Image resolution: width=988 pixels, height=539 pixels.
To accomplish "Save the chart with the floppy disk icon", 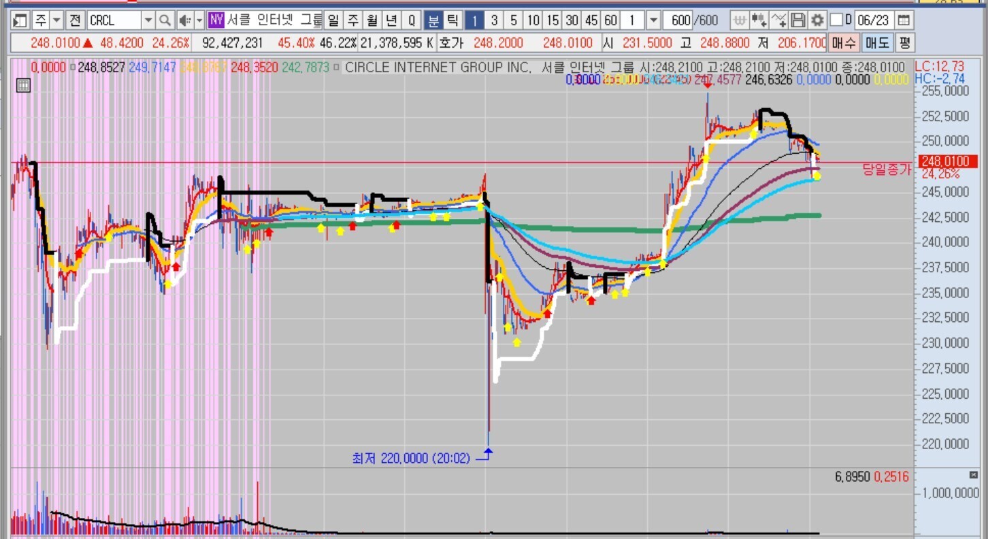I will [x=799, y=20].
